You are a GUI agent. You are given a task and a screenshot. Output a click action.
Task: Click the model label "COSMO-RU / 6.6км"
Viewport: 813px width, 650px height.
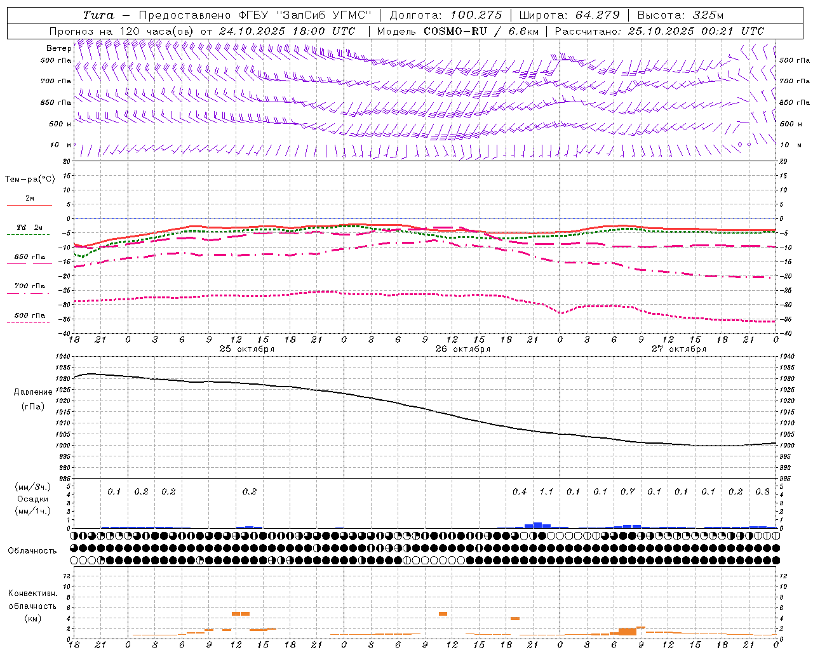481,31
